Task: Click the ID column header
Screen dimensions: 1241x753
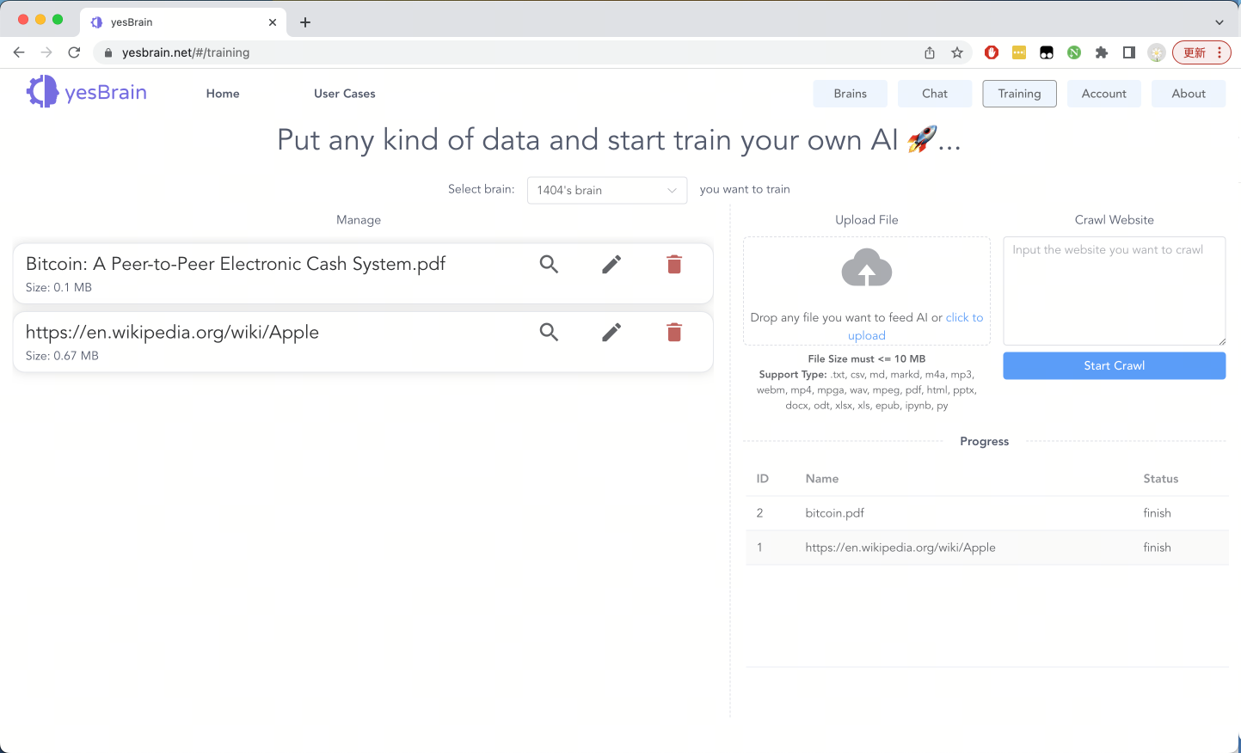Action: click(763, 479)
